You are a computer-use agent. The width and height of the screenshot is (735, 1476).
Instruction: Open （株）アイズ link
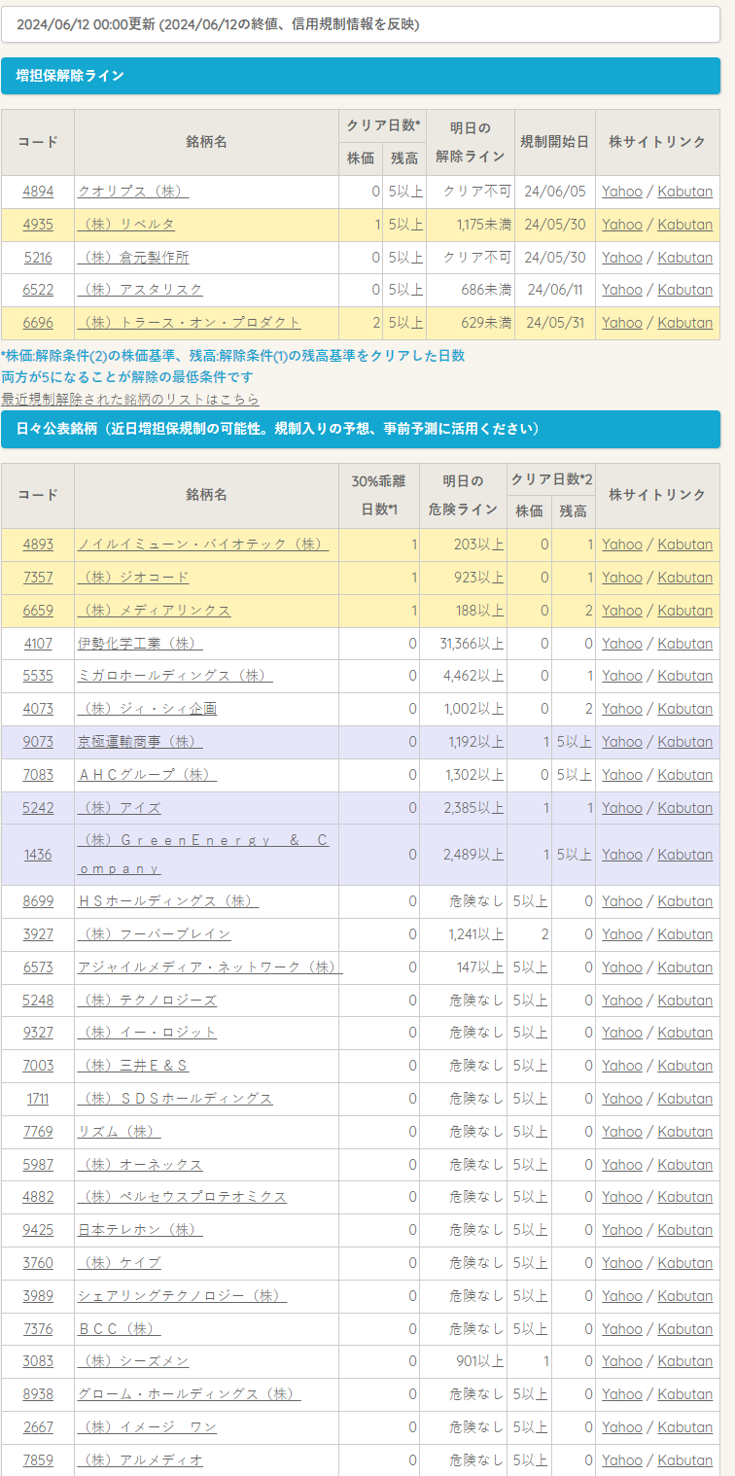(x=120, y=808)
